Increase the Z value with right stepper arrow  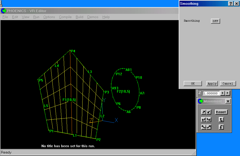[x=227, y=93]
